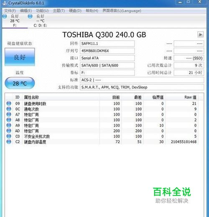Maximize the CrystalDiskInfo window
This screenshot has width=209, height=217.
[189, 2]
